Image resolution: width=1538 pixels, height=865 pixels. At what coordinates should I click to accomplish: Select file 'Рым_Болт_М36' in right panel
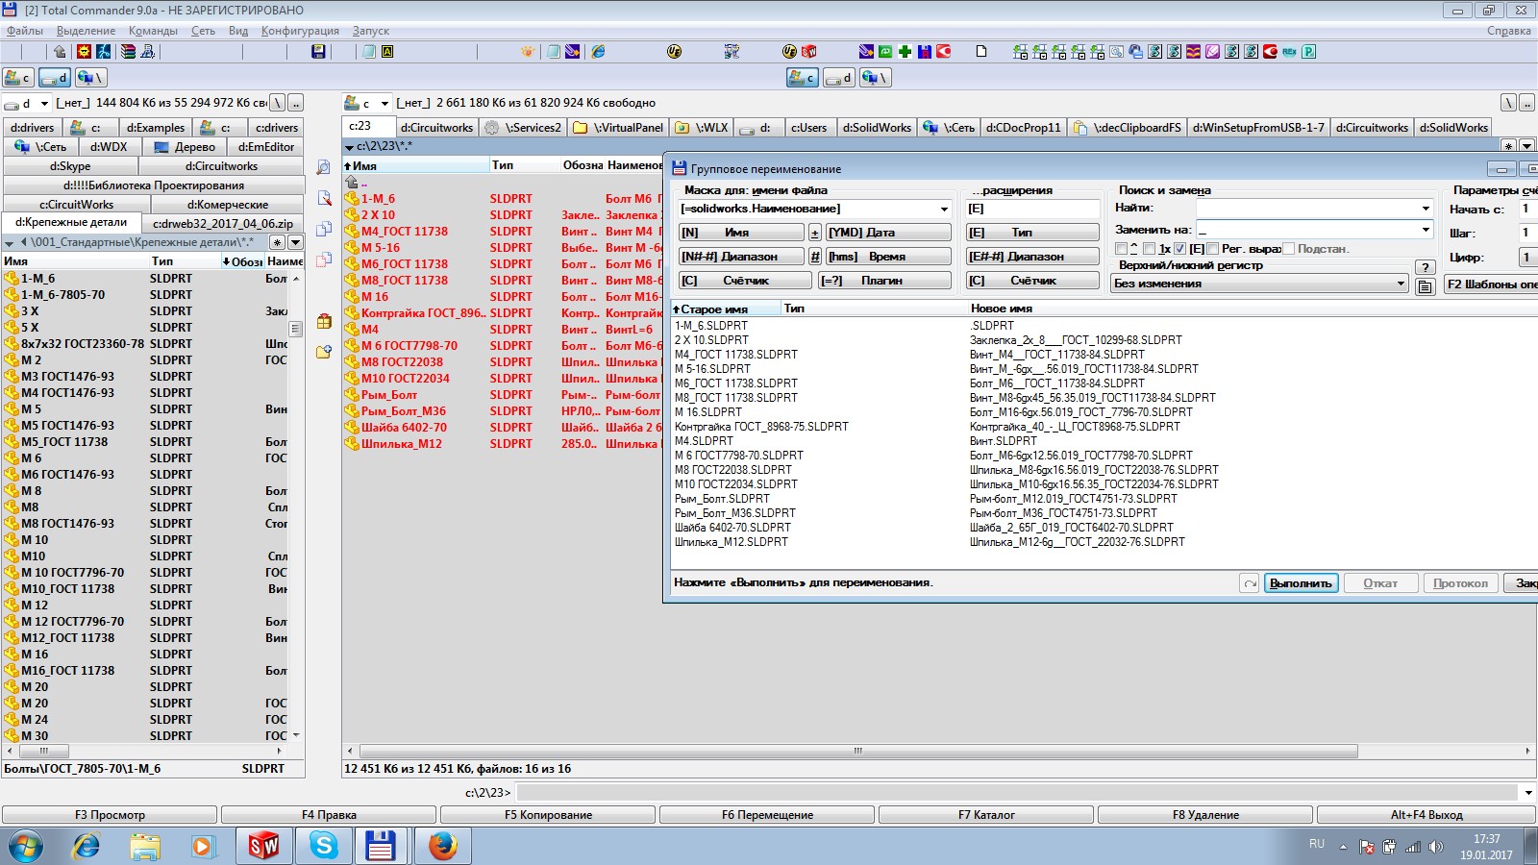[403, 411]
